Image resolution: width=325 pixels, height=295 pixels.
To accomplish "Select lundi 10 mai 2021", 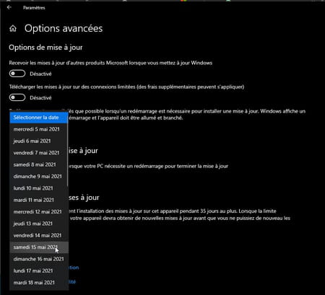I will tap(38, 188).
